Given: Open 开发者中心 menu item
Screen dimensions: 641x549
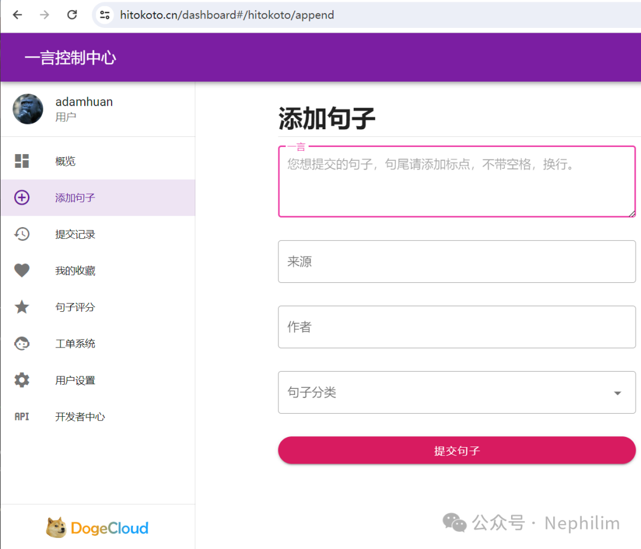Looking at the screenshot, I should tap(98, 417).
